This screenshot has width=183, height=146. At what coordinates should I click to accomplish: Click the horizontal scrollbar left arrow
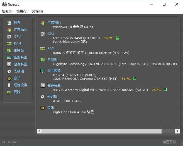[x=39, y=131]
